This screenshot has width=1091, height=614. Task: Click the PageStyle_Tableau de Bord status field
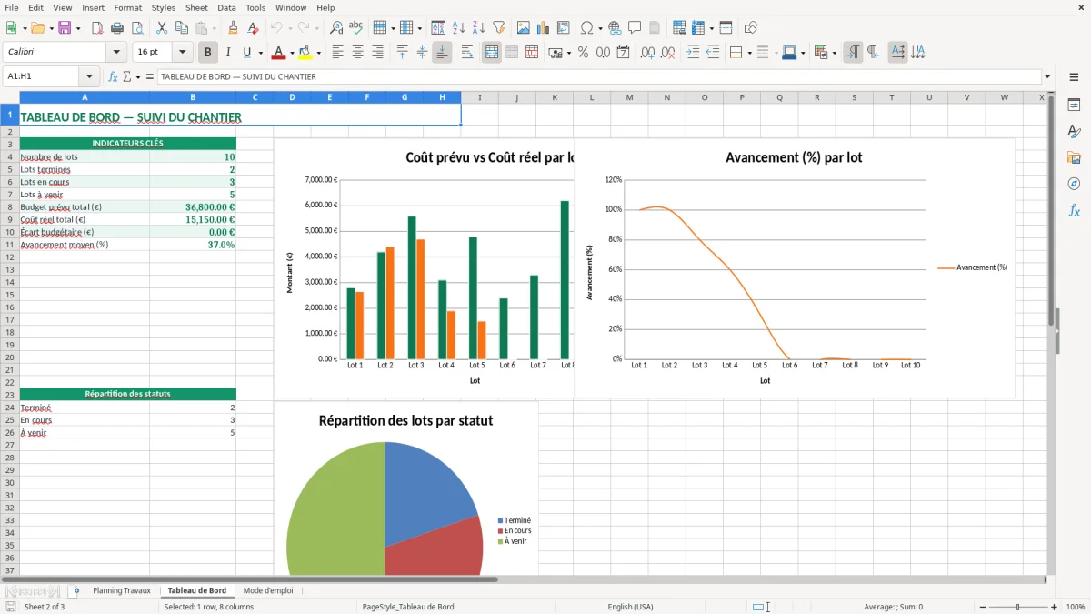pyautogui.click(x=408, y=607)
